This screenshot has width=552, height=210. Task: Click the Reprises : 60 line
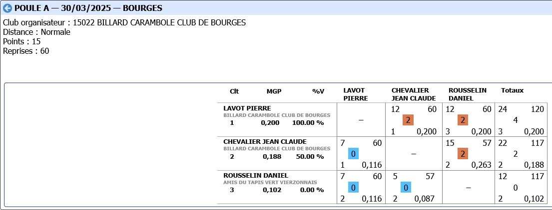click(26, 51)
